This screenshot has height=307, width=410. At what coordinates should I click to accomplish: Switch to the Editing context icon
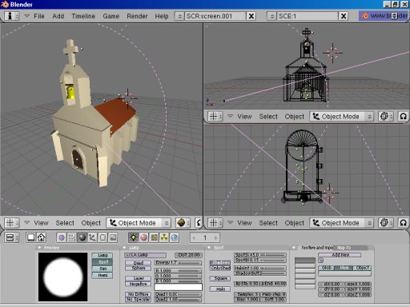[102, 237]
